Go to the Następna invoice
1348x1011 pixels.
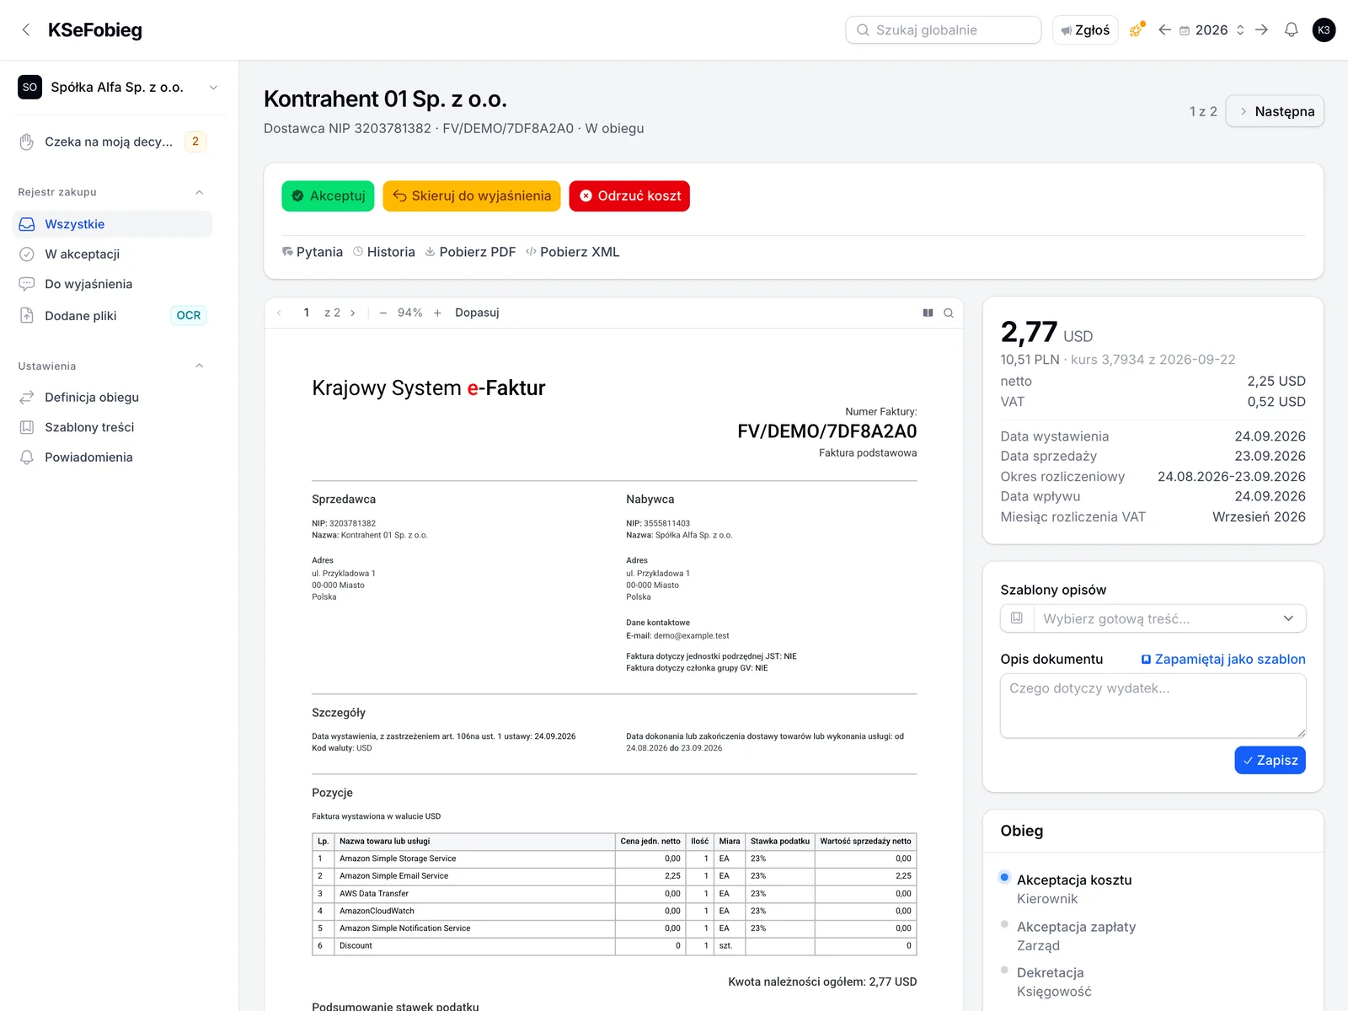coord(1275,111)
